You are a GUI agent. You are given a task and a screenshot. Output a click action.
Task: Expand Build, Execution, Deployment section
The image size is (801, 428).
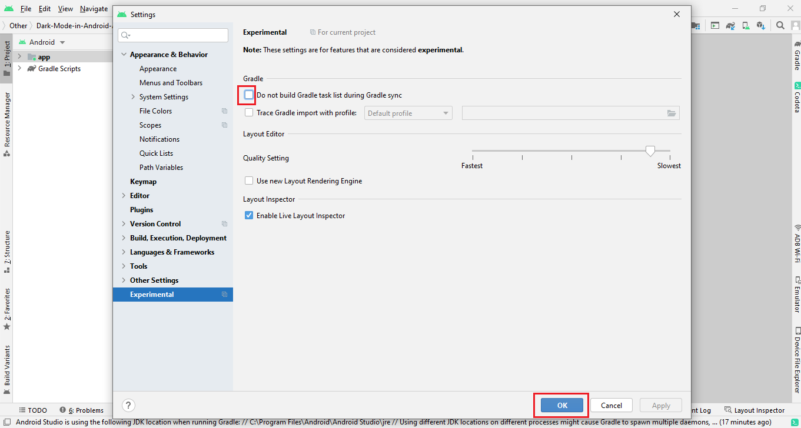pyautogui.click(x=124, y=238)
